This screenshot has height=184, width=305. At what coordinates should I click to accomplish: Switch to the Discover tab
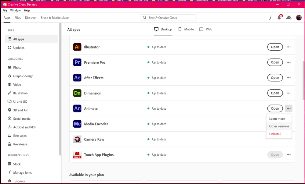pos(31,18)
